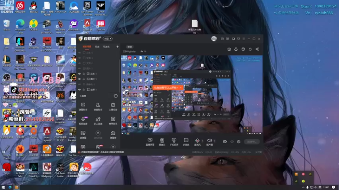Collapse the 工具箱 toolbox section
The image size is (339, 190).
point(116,96)
